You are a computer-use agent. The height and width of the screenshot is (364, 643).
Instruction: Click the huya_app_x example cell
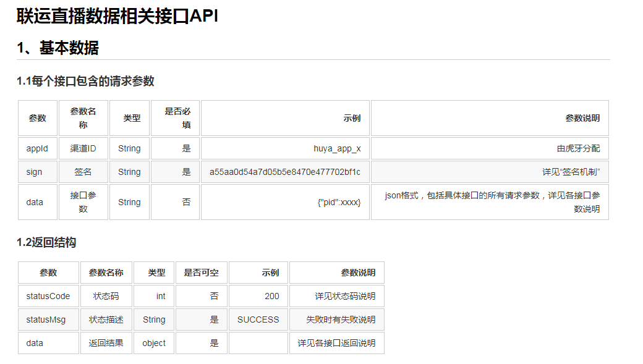[x=286, y=148]
